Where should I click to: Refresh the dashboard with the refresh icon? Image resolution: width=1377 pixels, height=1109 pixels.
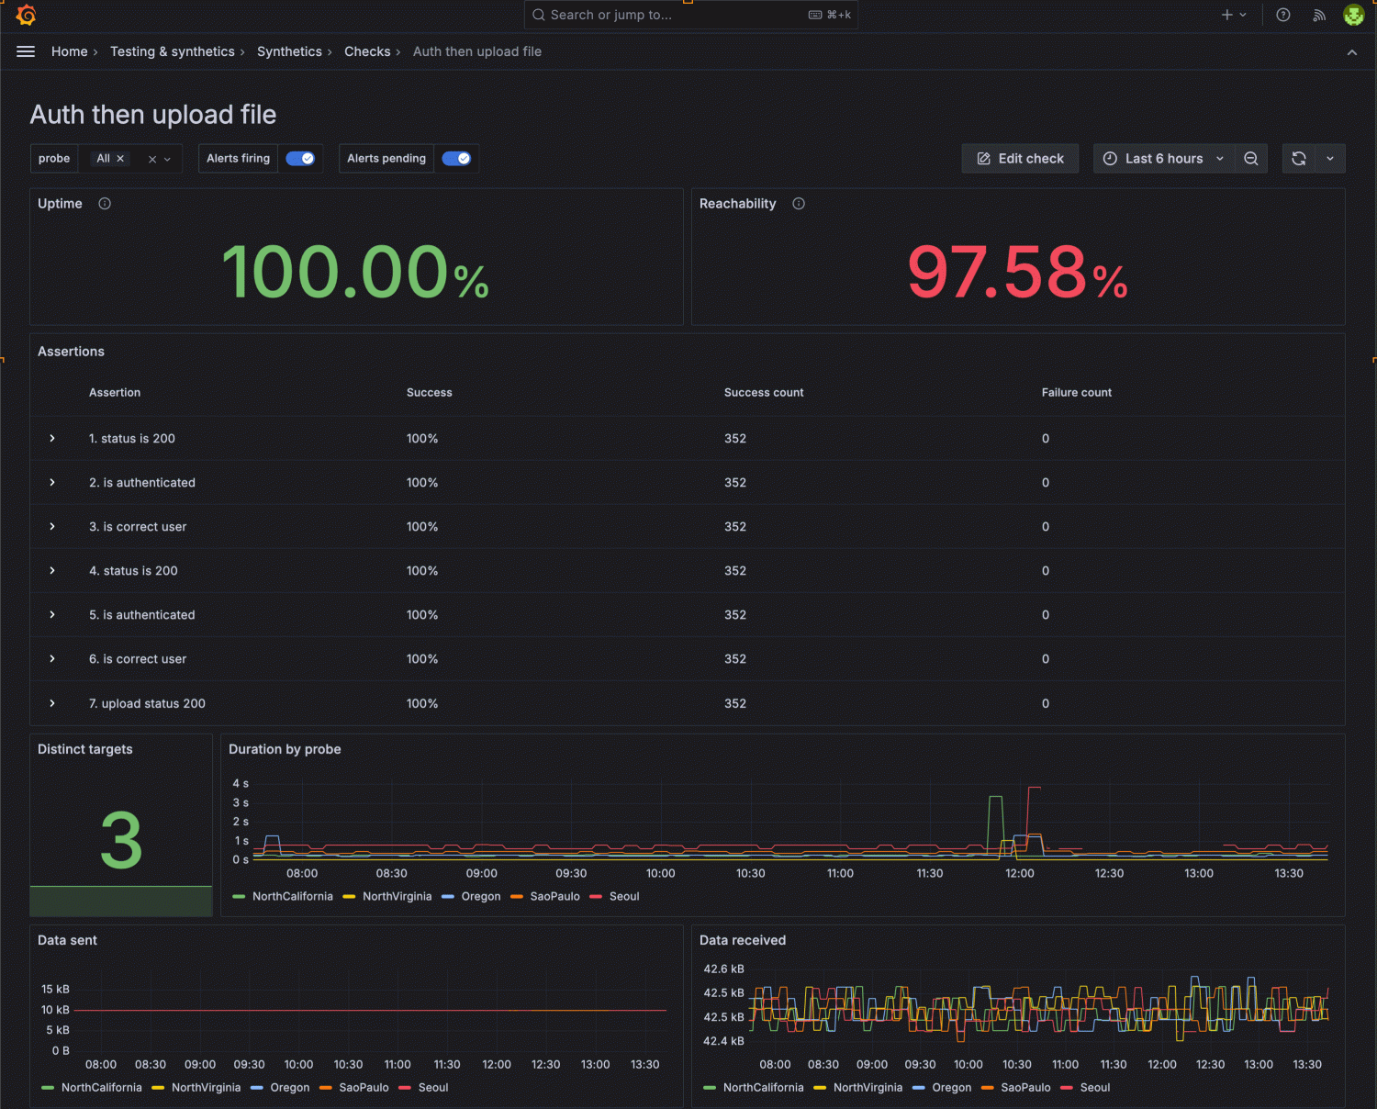coord(1298,158)
